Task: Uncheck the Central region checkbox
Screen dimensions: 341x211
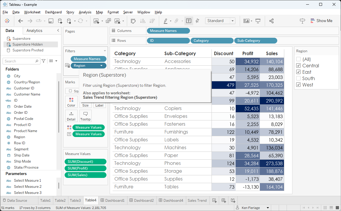Action: (x=299, y=66)
